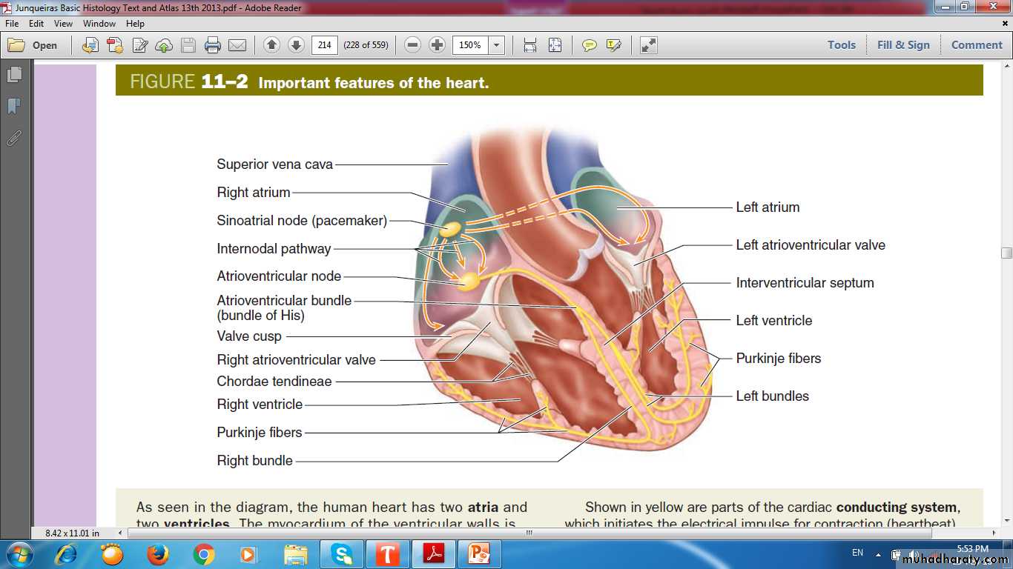This screenshot has width=1013, height=569.
Task: Show page thumbnails panel in sidebar
Action: (x=14, y=75)
